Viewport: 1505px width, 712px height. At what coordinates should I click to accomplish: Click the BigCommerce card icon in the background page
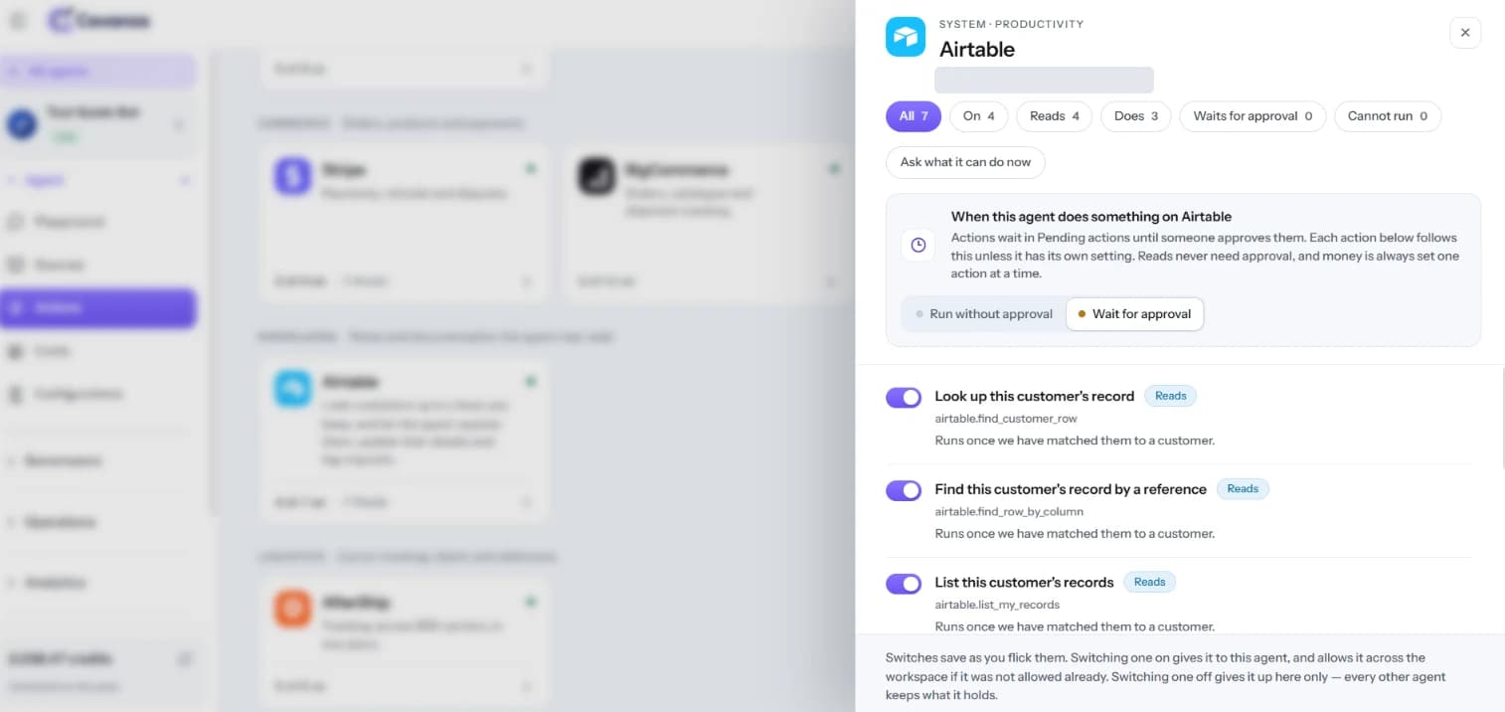coord(597,176)
